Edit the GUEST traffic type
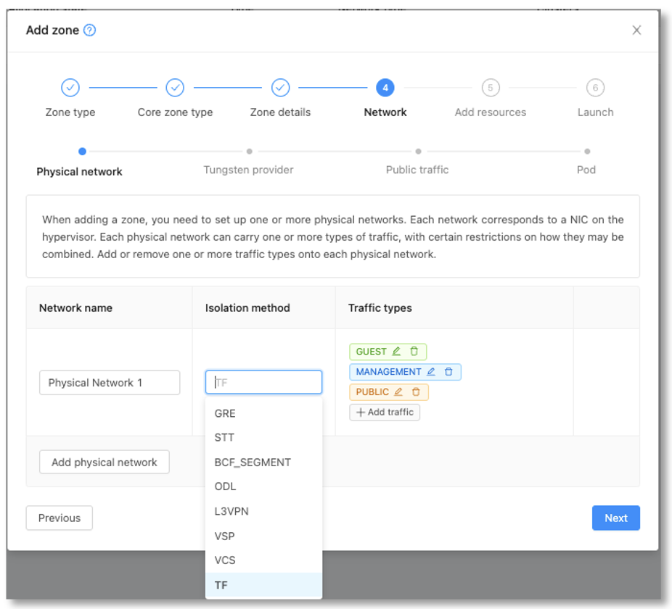This screenshot has height=609, width=672. click(x=396, y=351)
